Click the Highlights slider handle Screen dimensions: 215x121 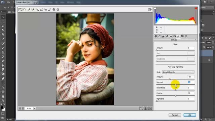[x=157, y=101]
